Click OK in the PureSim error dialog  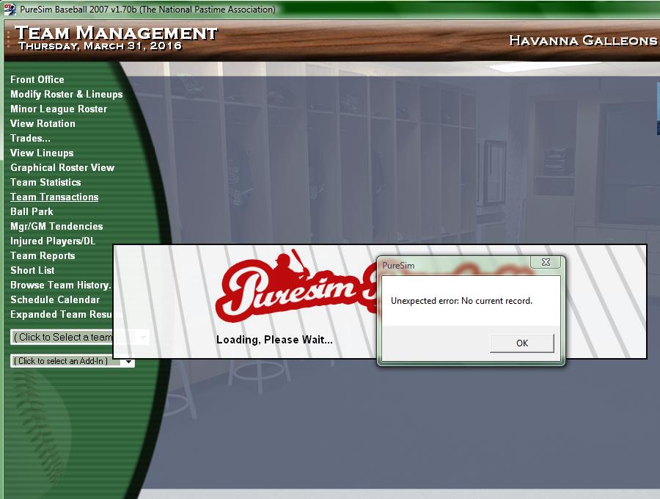(x=522, y=343)
